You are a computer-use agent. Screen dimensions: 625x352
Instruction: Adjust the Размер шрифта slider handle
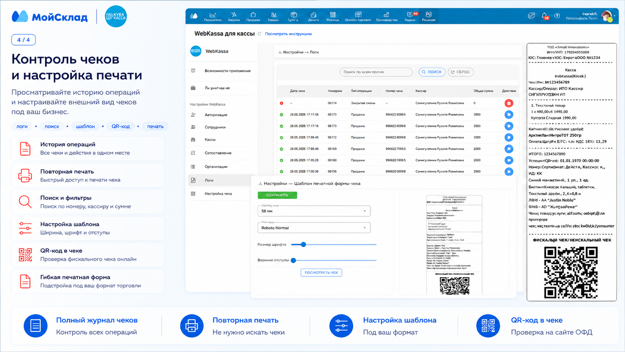coord(304,245)
